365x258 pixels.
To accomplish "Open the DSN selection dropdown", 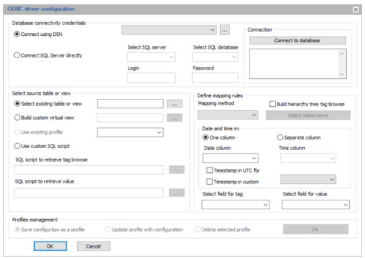I will tap(169, 29).
